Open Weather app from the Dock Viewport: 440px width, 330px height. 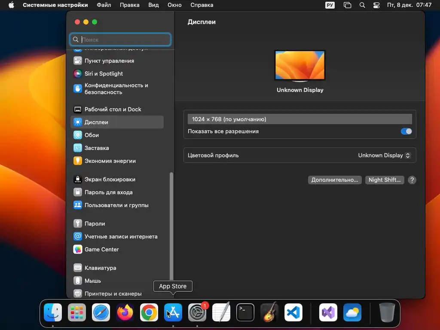(352, 312)
